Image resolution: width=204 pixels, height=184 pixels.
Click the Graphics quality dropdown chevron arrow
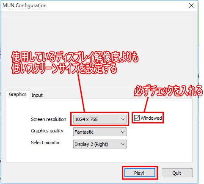123,132
